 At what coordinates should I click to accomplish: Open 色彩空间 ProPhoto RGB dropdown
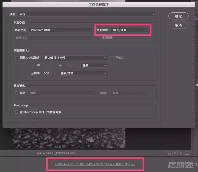coord(61,30)
